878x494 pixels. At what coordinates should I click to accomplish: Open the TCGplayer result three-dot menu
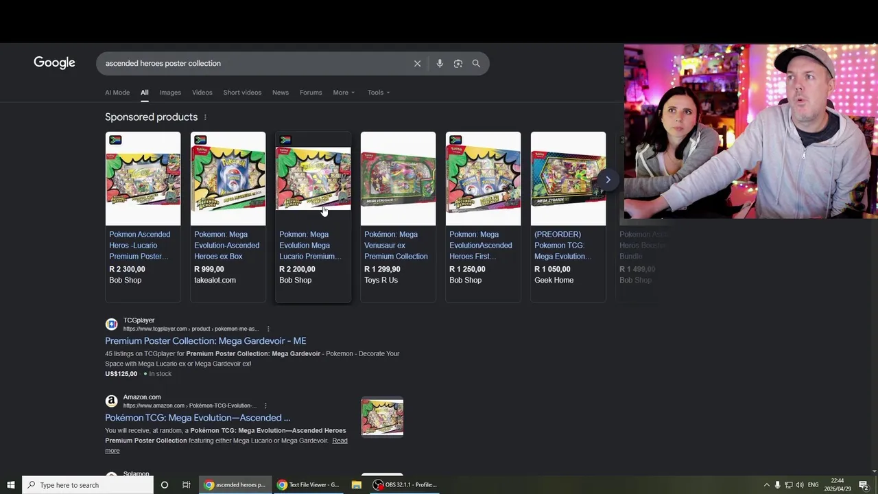tap(268, 329)
